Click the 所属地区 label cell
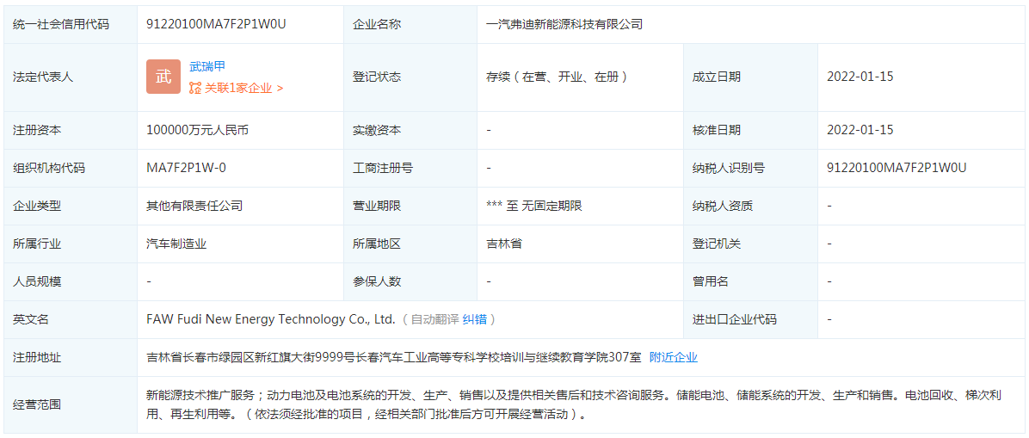The width and height of the screenshot is (1029, 438). coord(410,244)
